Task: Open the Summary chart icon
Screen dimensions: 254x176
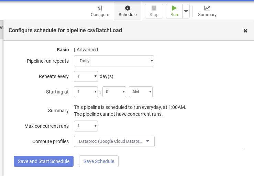Action: (207, 8)
